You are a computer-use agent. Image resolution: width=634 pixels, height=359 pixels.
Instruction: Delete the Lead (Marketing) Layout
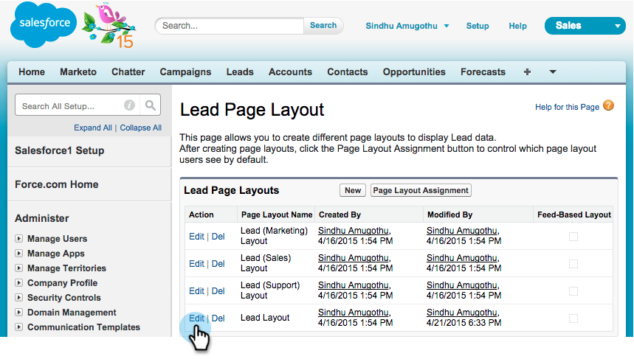(218, 236)
